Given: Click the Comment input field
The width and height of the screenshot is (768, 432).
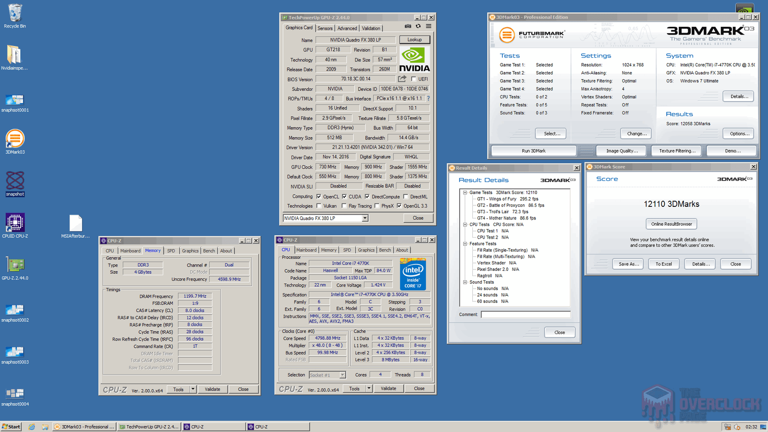Looking at the screenshot, I should pyautogui.click(x=526, y=314).
